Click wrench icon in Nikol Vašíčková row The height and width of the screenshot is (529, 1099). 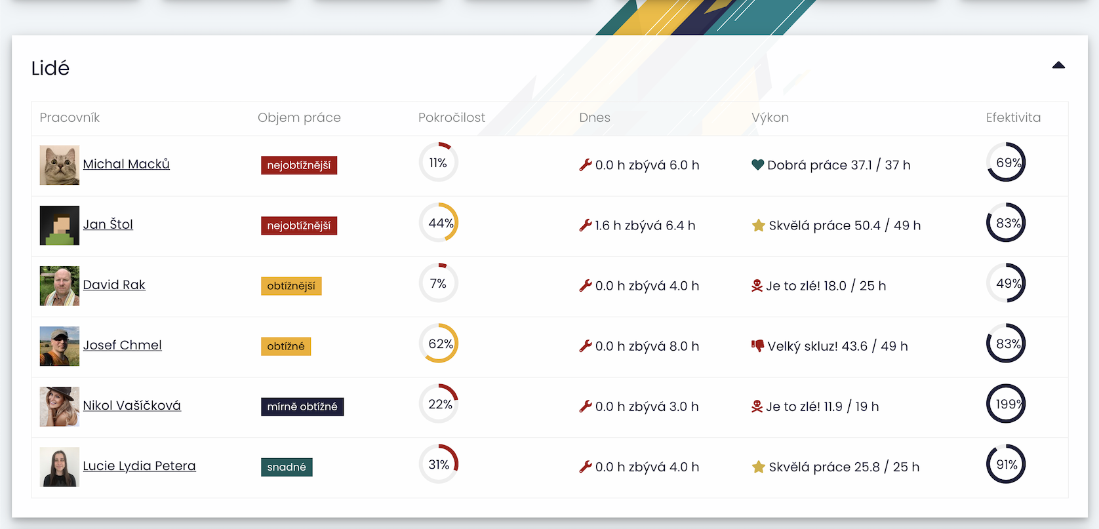point(586,406)
